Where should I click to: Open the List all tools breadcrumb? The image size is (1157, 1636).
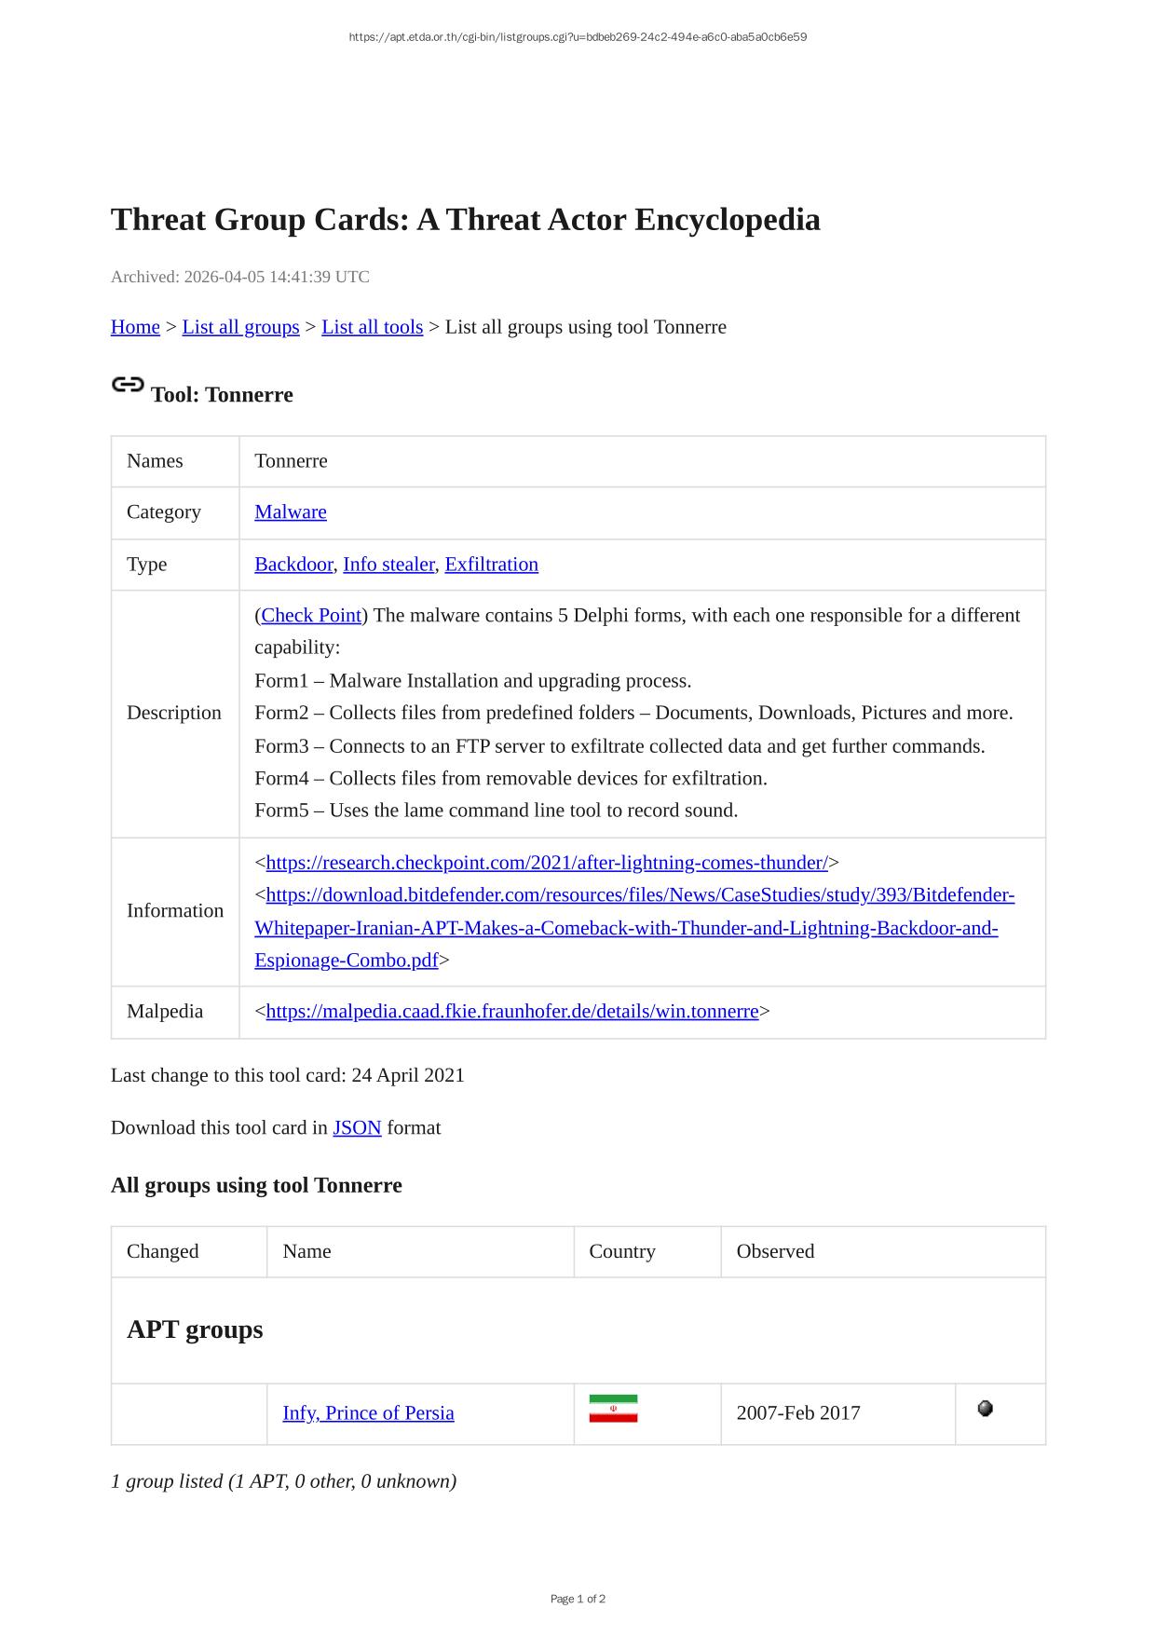[372, 327]
